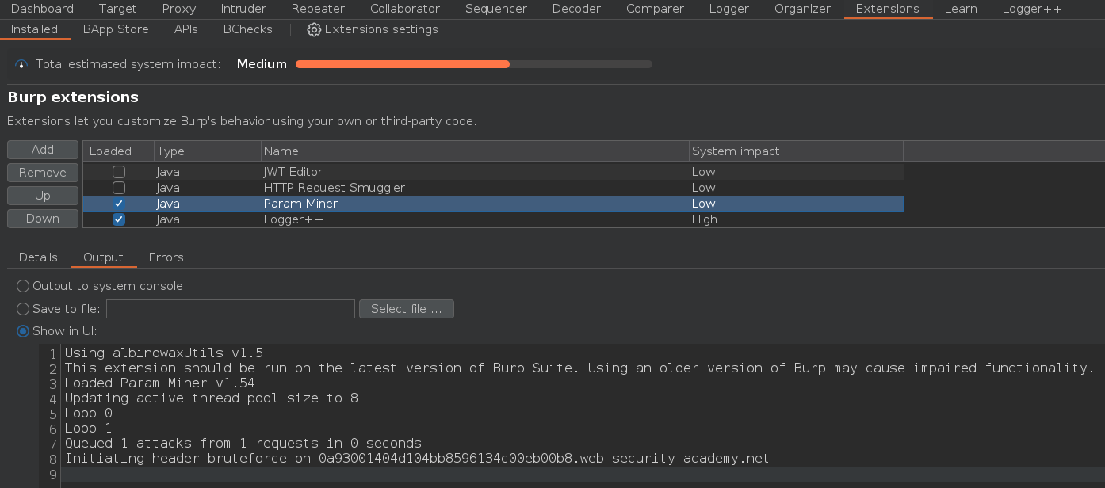This screenshot has height=488, width=1105.
Task: Move extension with the Up button
Action: pyautogui.click(x=43, y=196)
